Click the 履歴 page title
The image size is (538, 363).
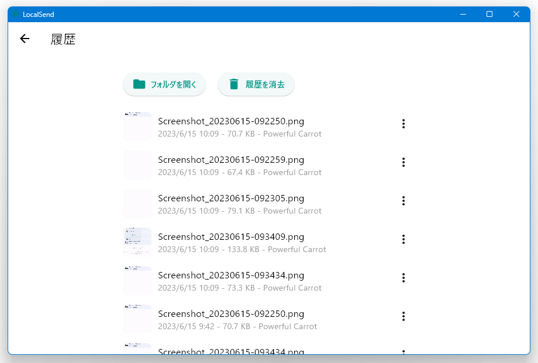point(63,39)
